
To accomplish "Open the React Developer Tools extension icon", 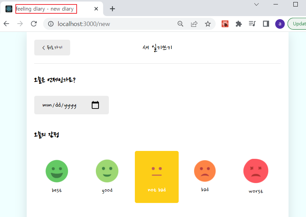I will coord(225,24).
